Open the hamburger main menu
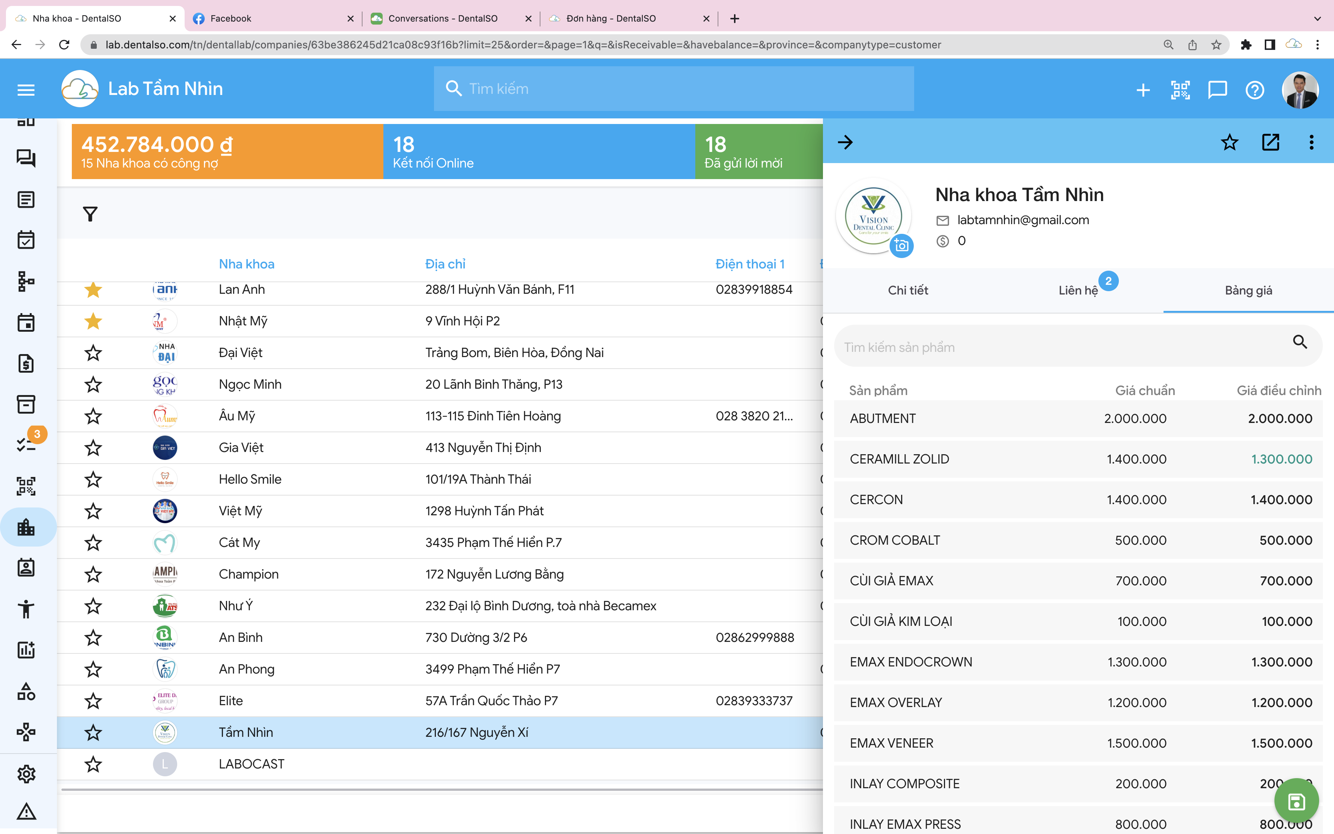 [26, 89]
